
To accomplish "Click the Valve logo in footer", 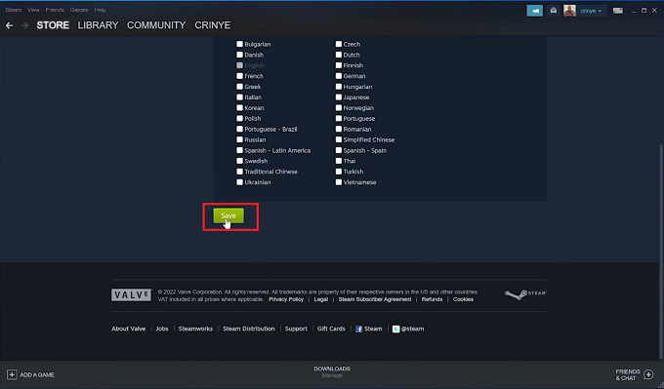I will point(131,294).
